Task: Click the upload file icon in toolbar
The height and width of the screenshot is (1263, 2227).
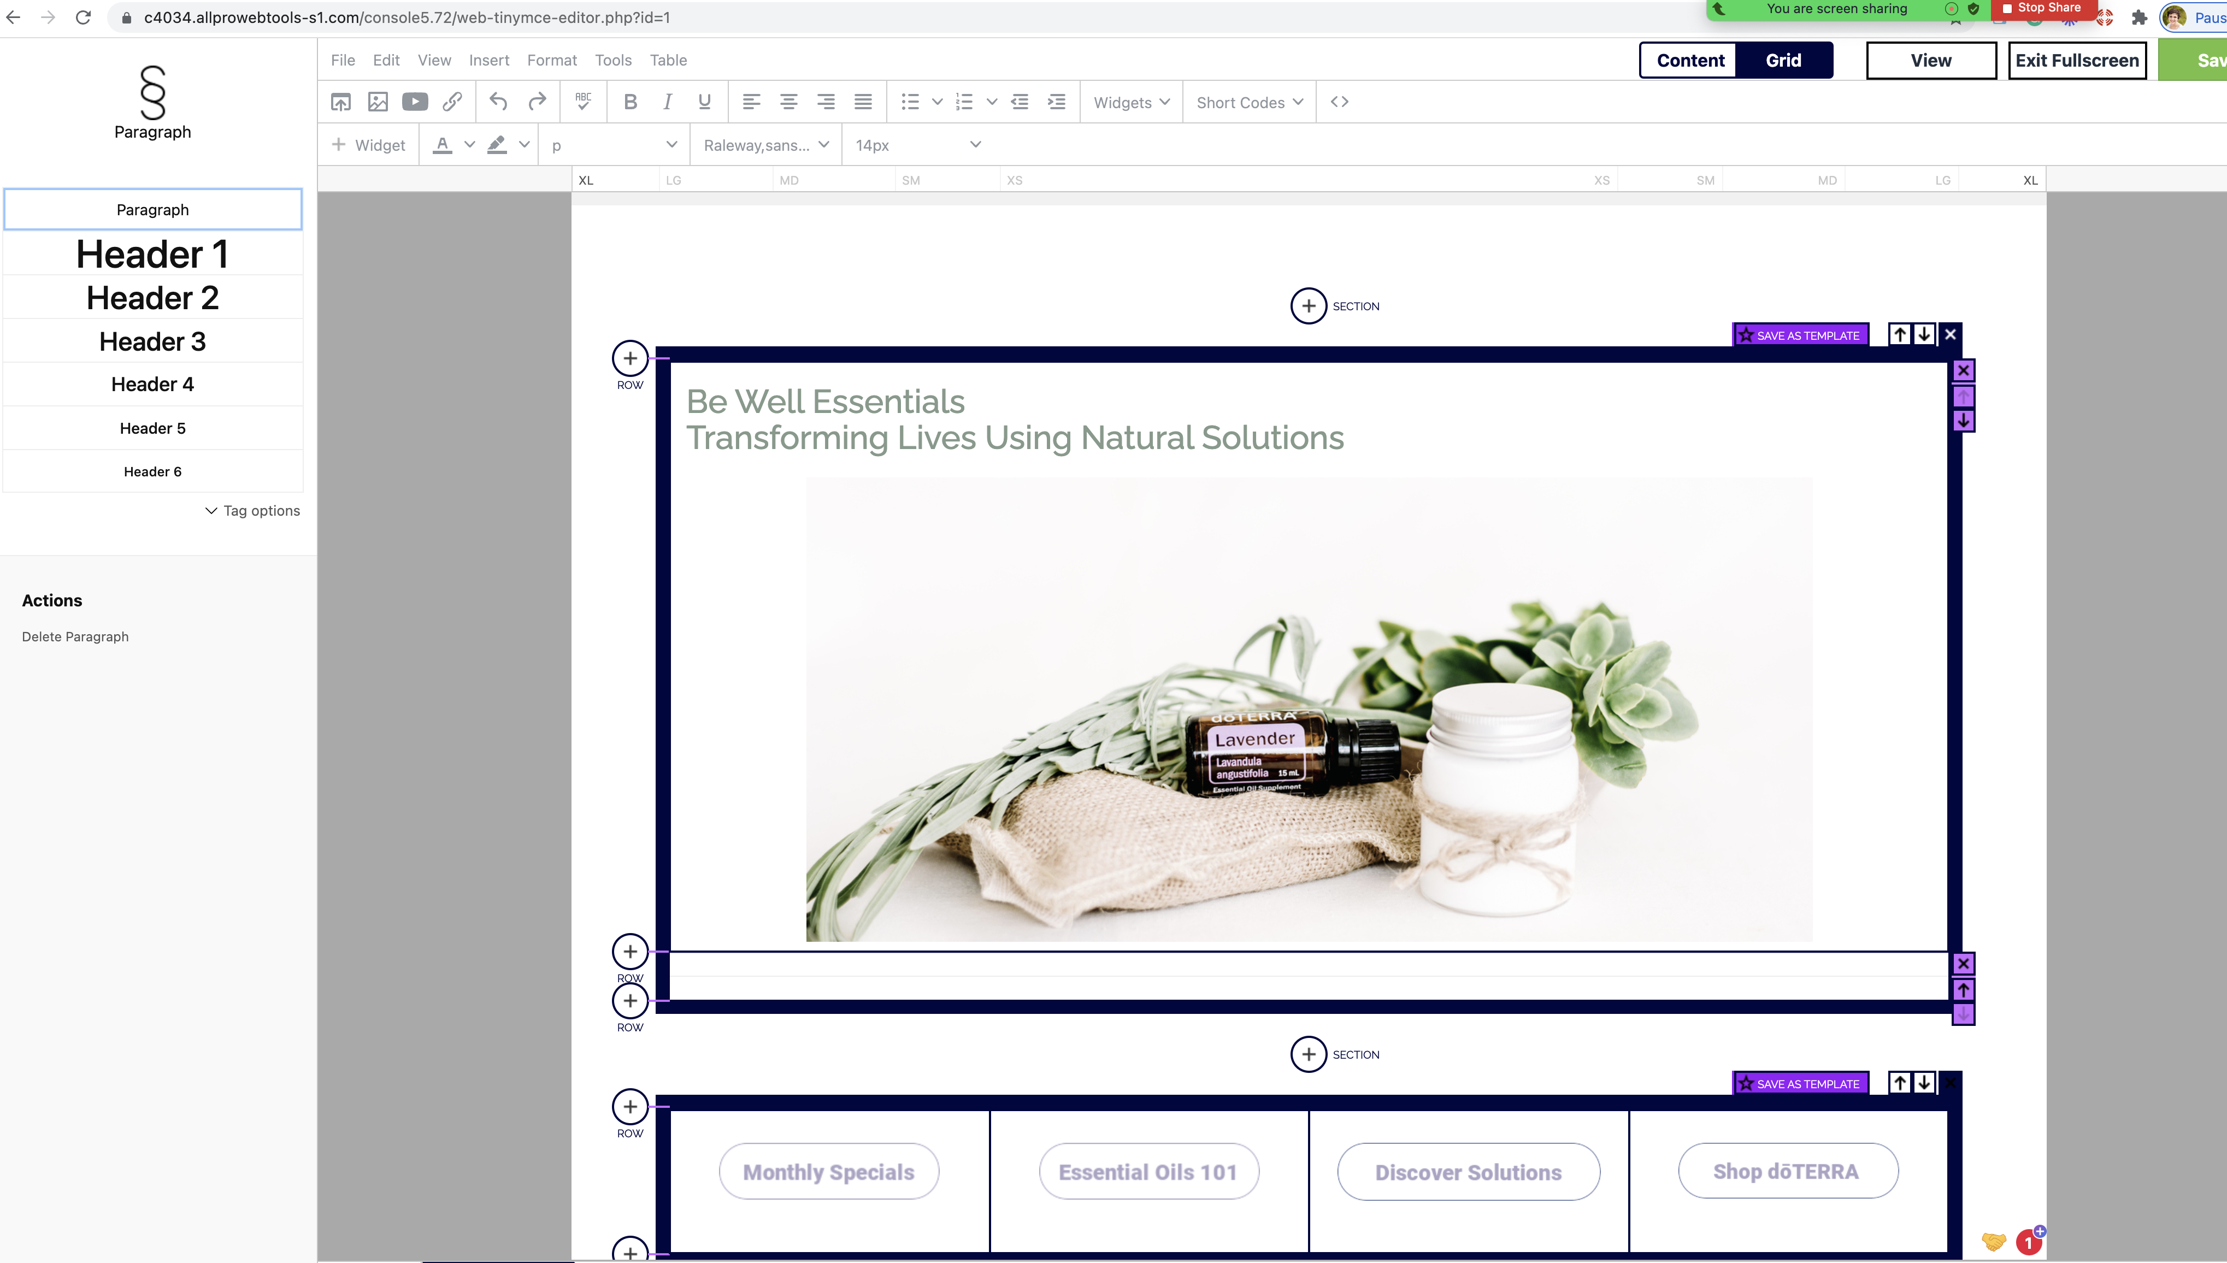Action: tap(340, 102)
